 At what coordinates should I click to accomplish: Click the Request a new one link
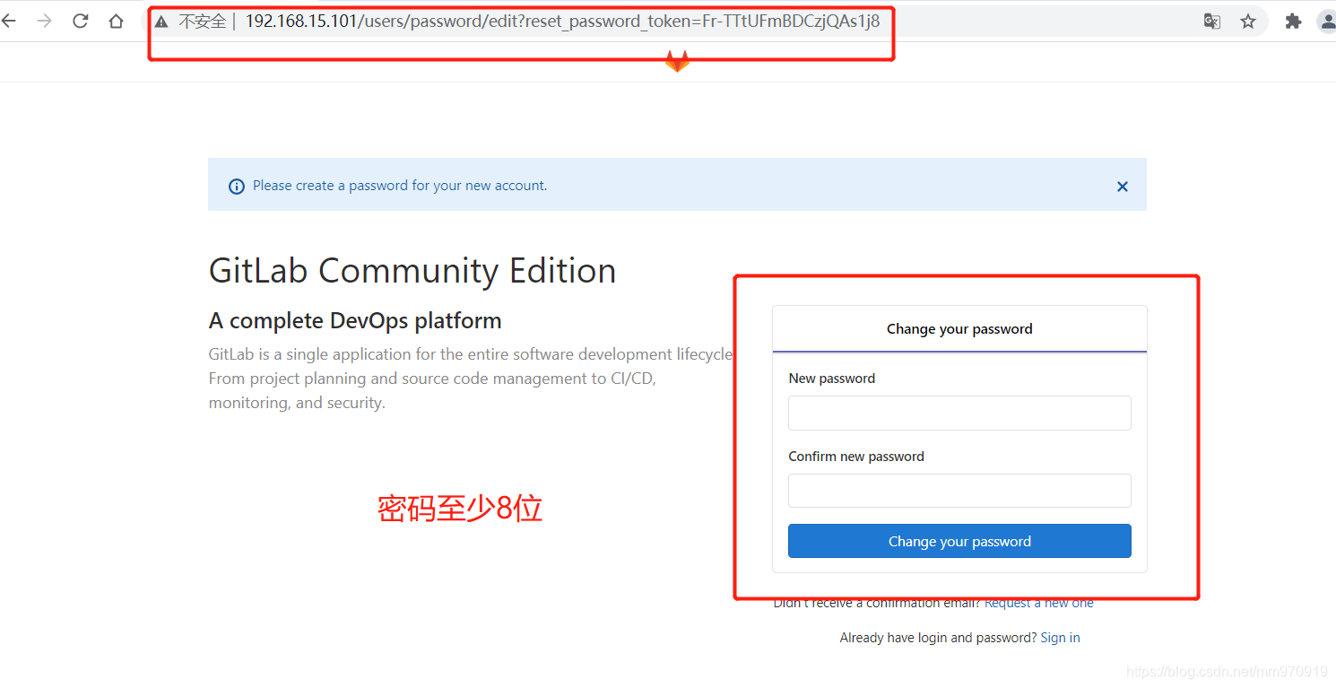click(1039, 604)
